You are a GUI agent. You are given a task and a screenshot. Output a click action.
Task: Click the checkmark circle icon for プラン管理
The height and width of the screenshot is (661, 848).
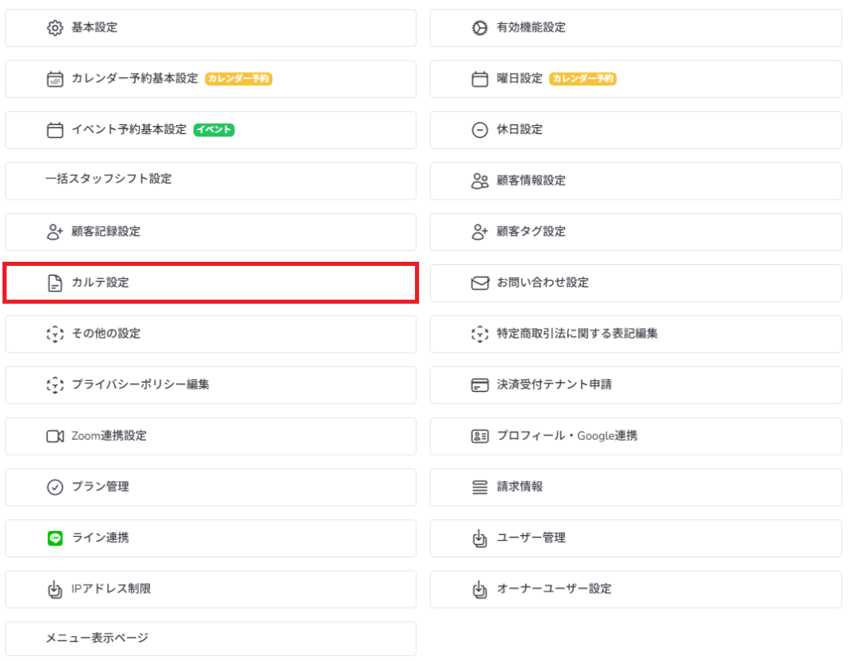[55, 487]
